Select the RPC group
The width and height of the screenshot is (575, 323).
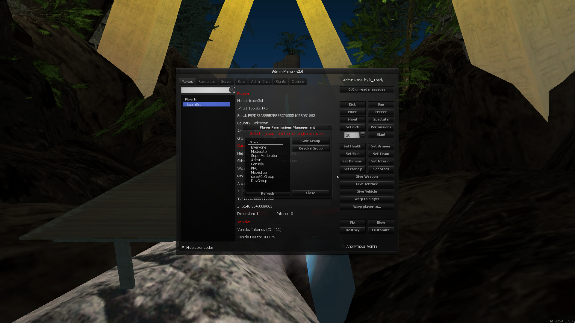click(254, 168)
